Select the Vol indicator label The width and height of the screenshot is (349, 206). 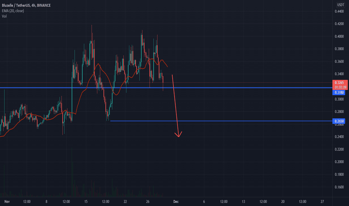click(4, 16)
